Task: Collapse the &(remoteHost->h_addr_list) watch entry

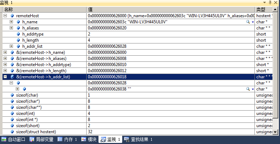Action: pos(5,77)
